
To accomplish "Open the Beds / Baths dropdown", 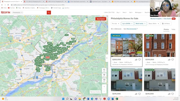I will [154, 24].
